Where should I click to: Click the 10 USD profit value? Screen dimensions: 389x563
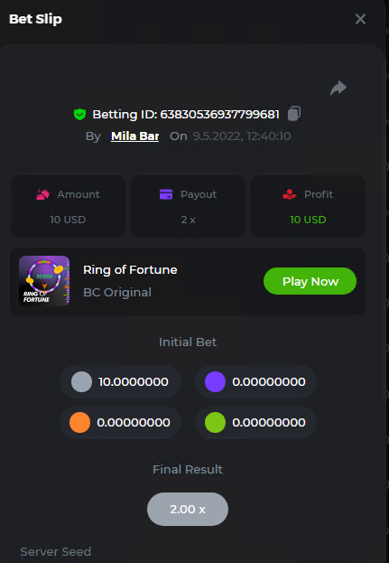tap(308, 220)
